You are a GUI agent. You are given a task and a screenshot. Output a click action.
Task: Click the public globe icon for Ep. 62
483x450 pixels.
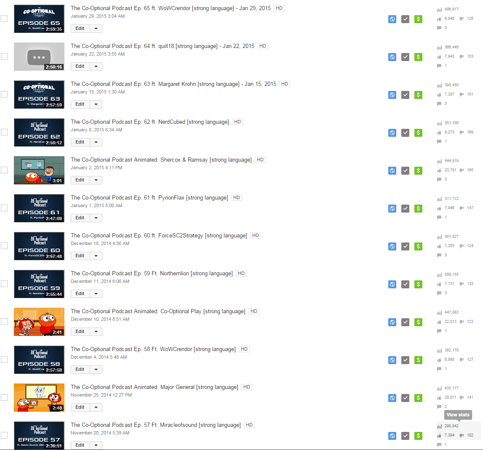[x=392, y=133]
